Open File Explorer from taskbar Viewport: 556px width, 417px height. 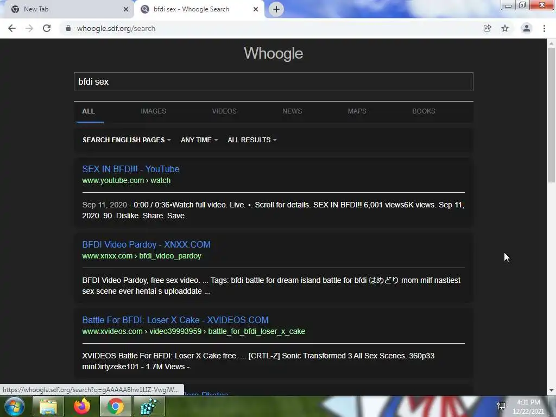(48, 406)
